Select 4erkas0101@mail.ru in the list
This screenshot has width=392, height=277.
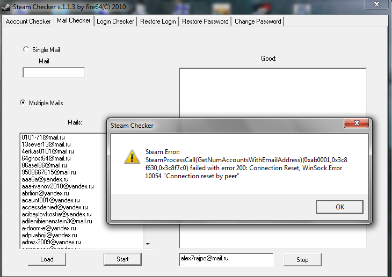(47, 151)
